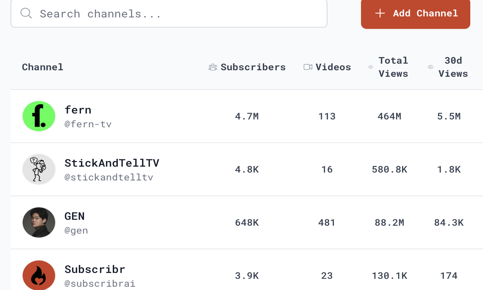Screen dimensions: 483x290
Task: Open the @stickandtelltv handle link
Action: (x=109, y=177)
